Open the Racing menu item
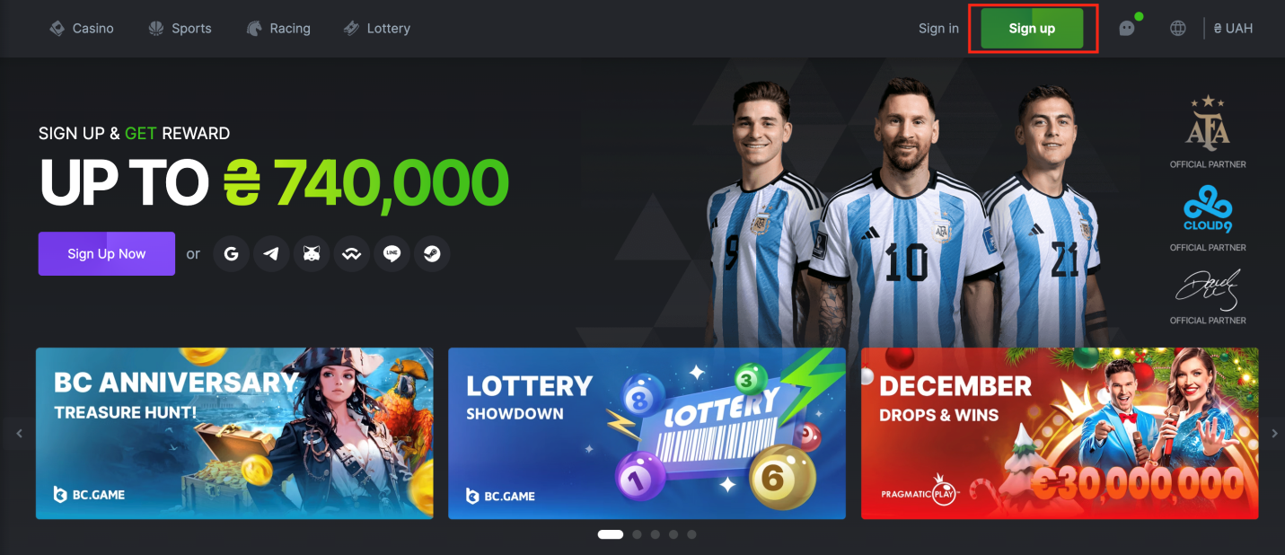 [x=278, y=28]
